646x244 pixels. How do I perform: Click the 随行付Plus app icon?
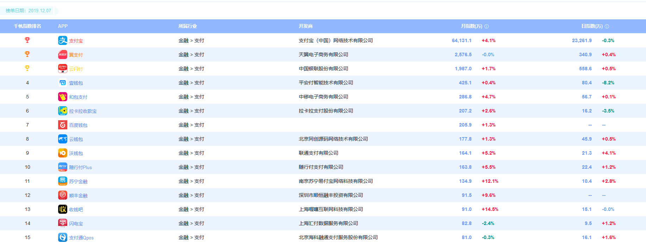(63, 167)
